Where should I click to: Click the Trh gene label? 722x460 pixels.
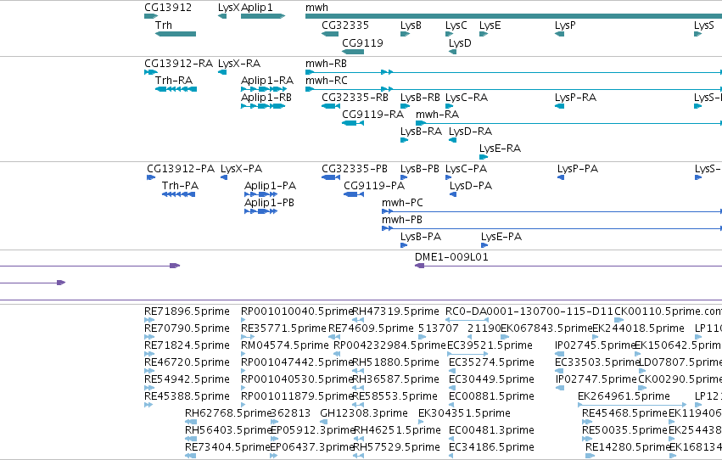click(x=164, y=25)
